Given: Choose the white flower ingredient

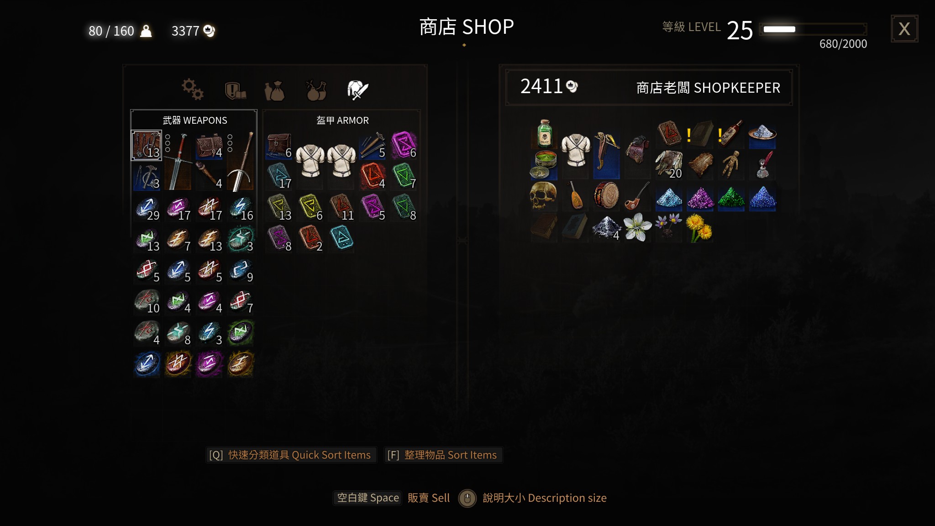Looking at the screenshot, I should (637, 227).
